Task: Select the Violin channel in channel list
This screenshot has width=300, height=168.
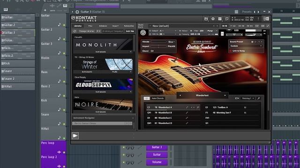Action: [x=18, y=41]
